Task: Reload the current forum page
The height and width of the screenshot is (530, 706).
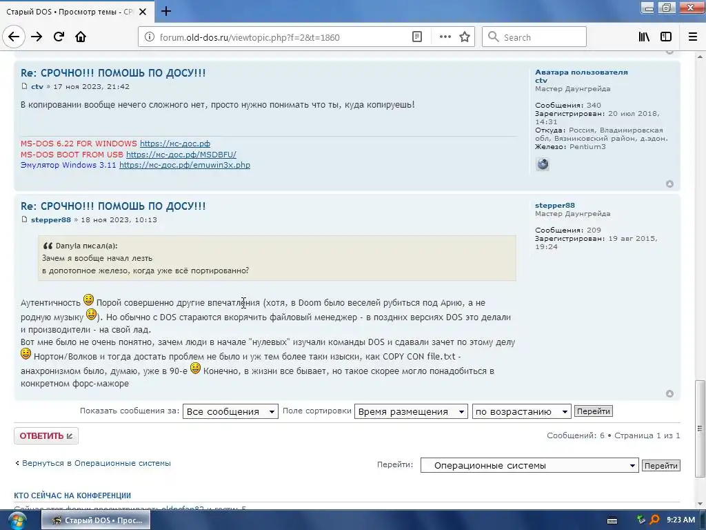Action: [59, 37]
